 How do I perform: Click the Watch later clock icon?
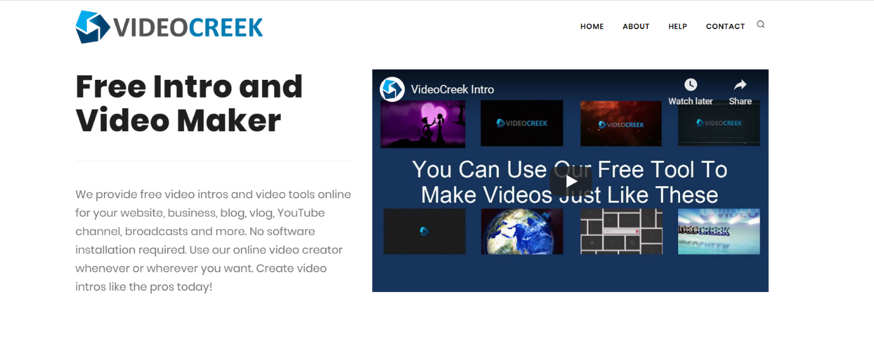(x=690, y=85)
